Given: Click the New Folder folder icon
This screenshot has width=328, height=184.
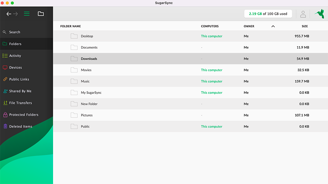Looking at the screenshot, I should tap(74, 104).
